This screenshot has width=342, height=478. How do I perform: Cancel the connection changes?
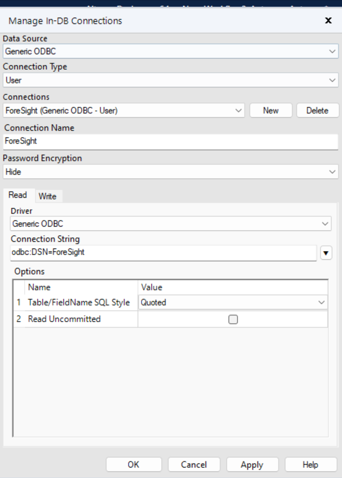(x=194, y=465)
